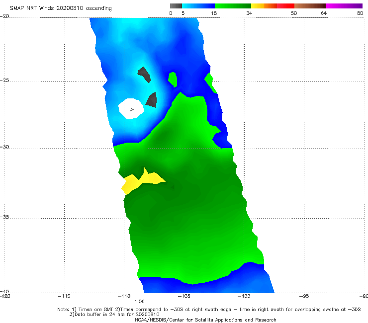Click the 'NOAA/NESDIS/Center for Satellite Applications and Research' credit

tap(205, 320)
